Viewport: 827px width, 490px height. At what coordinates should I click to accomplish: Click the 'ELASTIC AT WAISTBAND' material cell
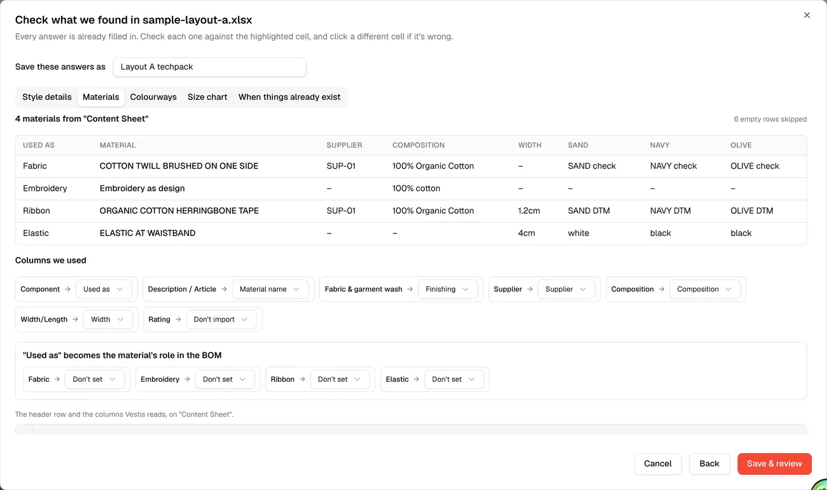(148, 233)
